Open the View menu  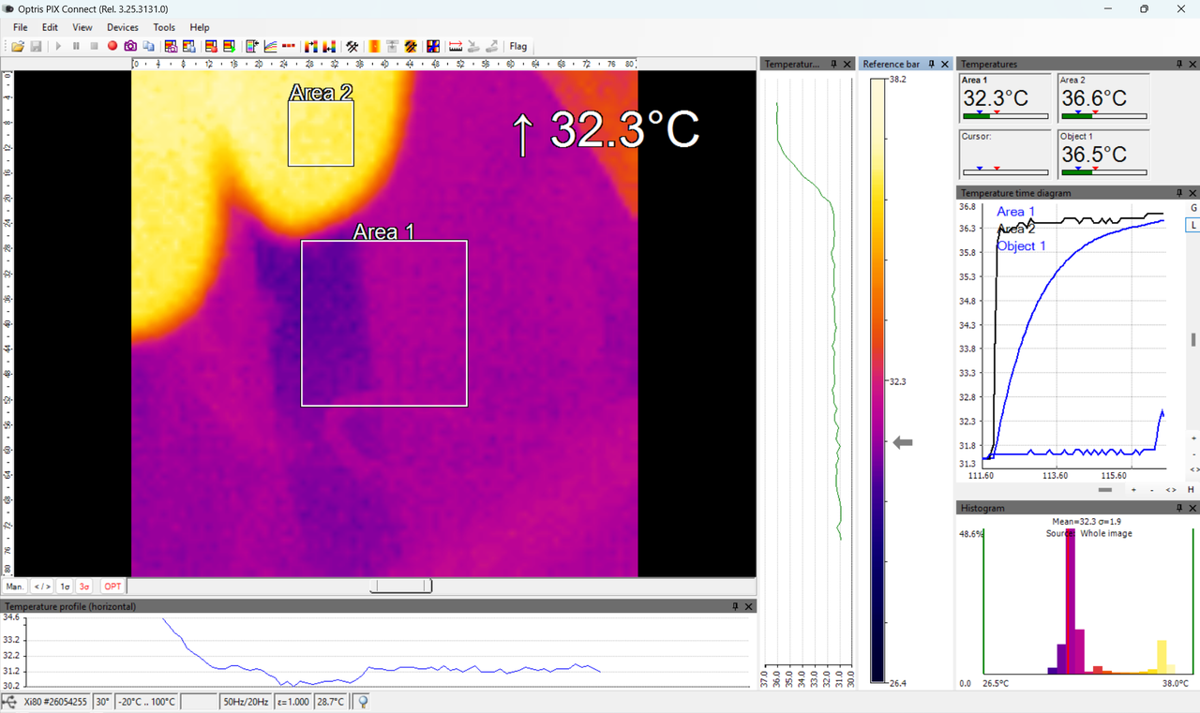click(82, 27)
